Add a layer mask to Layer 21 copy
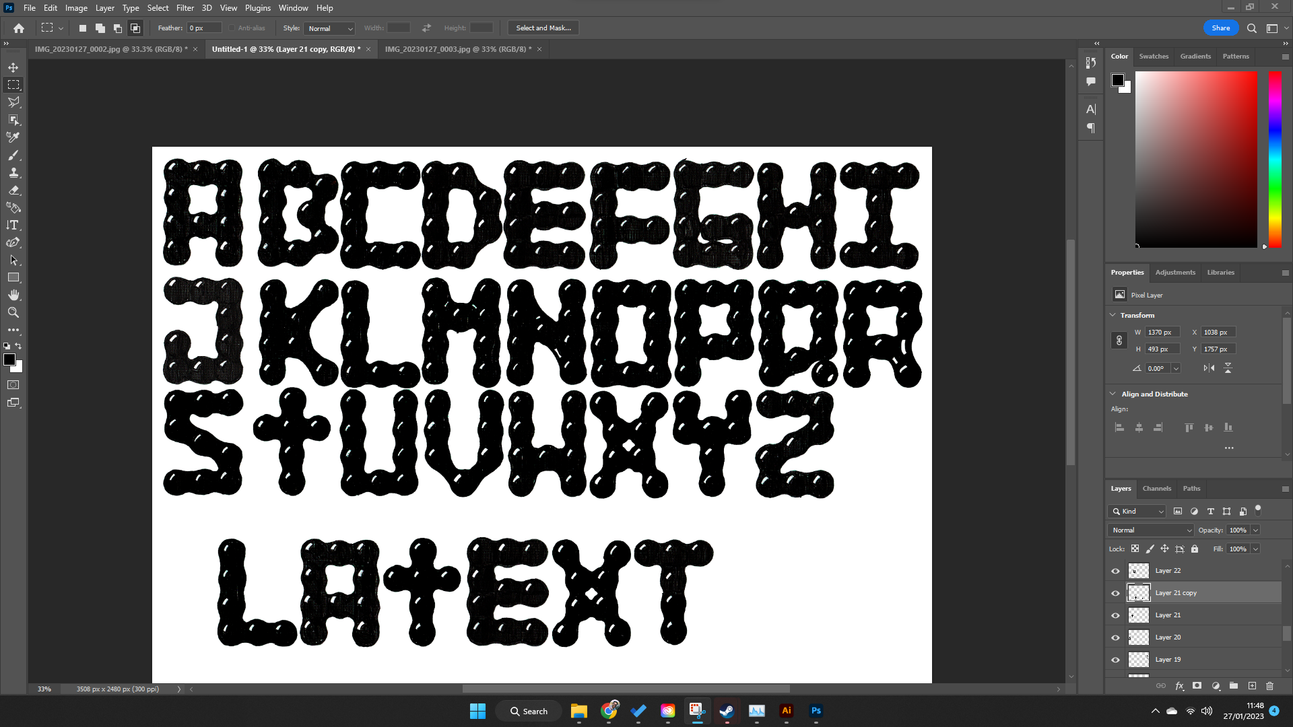Image resolution: width=1293 pixels, height=727 pixels. tap(1197, 686)
